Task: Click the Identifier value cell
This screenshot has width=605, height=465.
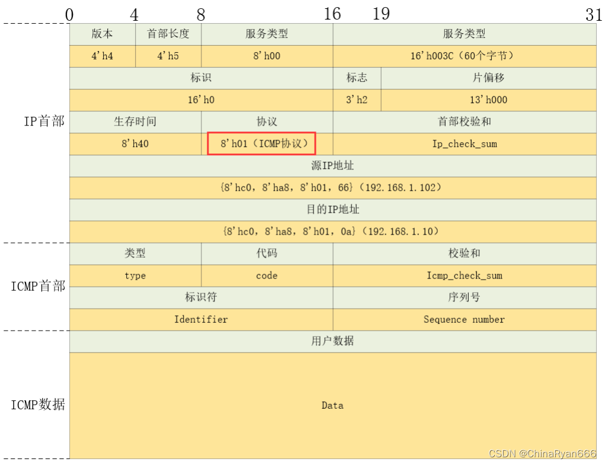Action: 201,320
